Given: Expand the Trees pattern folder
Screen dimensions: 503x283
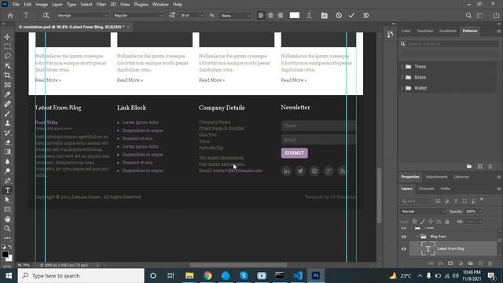Looking at the screenshot, I should 402,66.
